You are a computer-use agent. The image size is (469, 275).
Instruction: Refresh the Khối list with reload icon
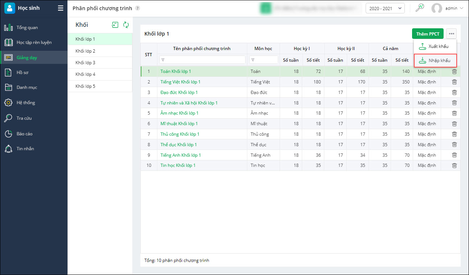point(126,25)
